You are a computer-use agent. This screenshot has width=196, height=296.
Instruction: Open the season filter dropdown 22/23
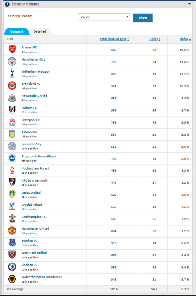pyautogui.click(x=104, y=17)
